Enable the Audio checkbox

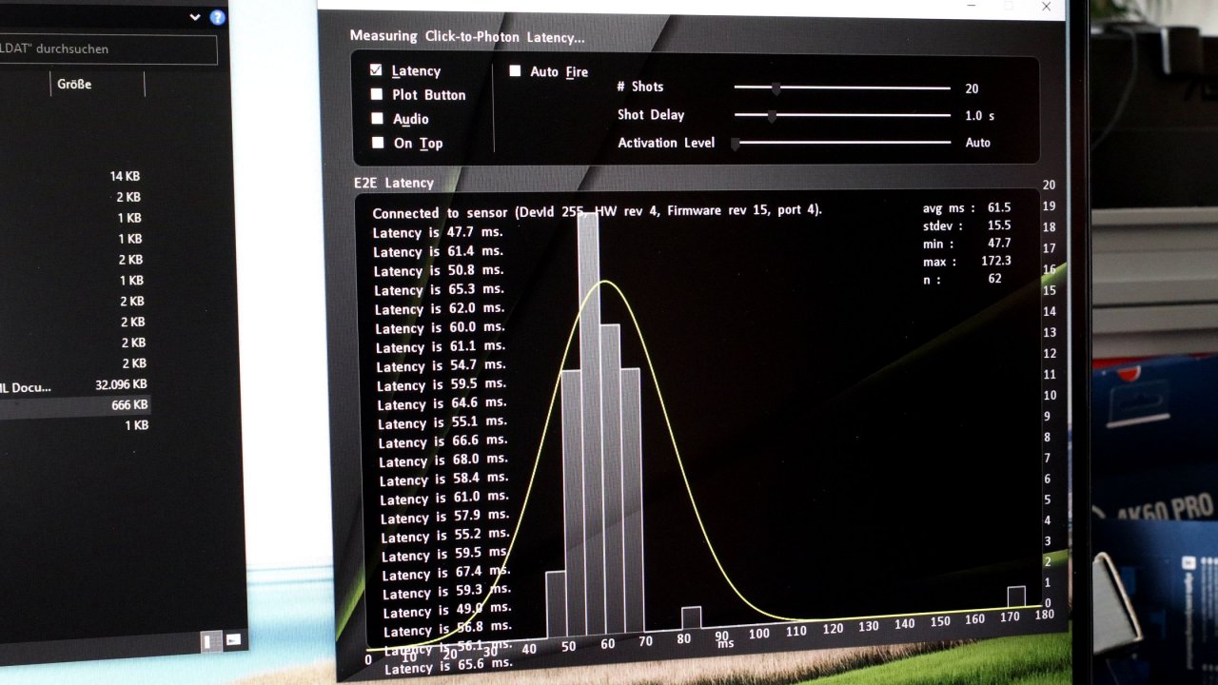(377, 119)
